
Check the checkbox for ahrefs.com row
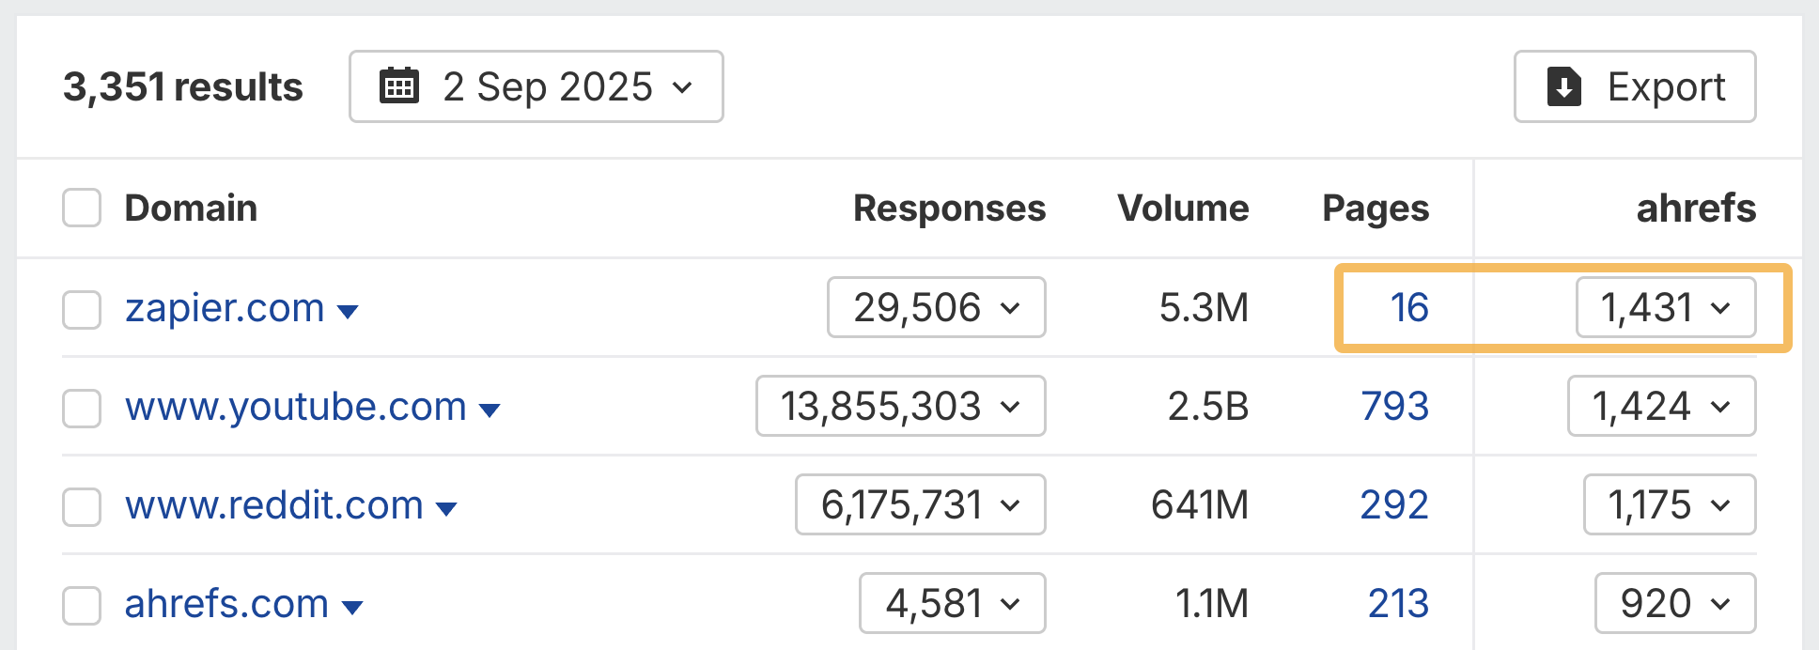point(82,606)
